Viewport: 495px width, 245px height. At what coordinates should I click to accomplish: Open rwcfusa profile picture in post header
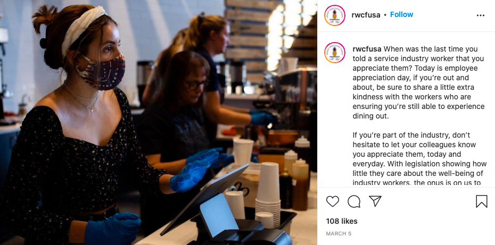point(335,15)
